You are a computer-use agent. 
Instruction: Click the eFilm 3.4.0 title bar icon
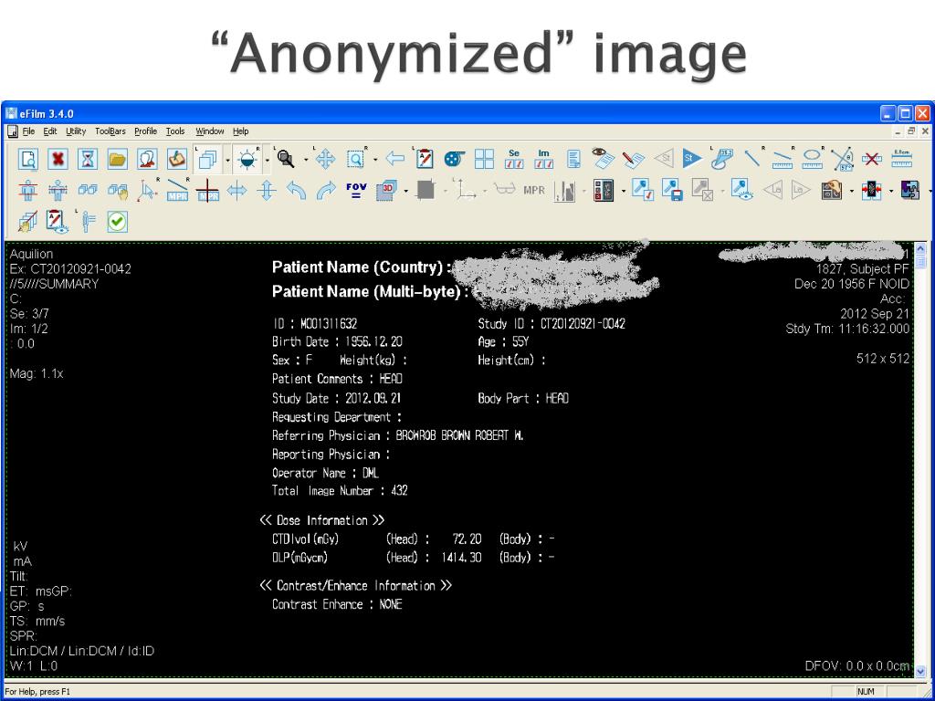tap(11, 113)
